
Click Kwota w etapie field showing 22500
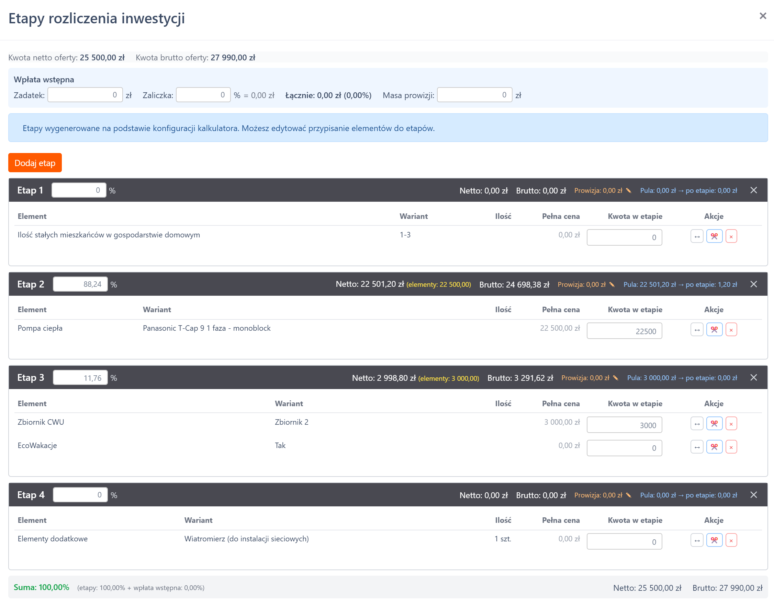pyautogui.click(x=624, y=331)
